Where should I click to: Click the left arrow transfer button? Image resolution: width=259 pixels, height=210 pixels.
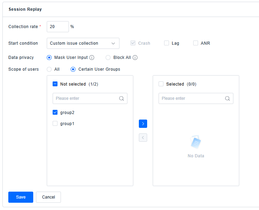[143, 138]
